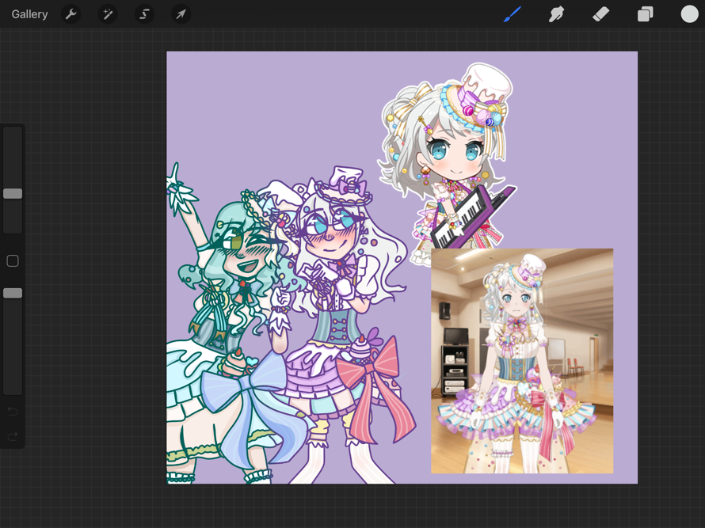Adjust the brush opacity slider
The width and height of the screenshot is (705, 528).
pos(13,293)
